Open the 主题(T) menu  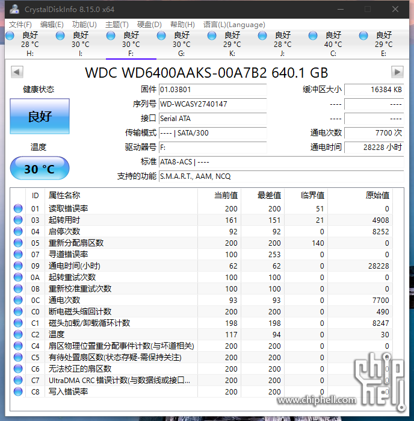117,25
